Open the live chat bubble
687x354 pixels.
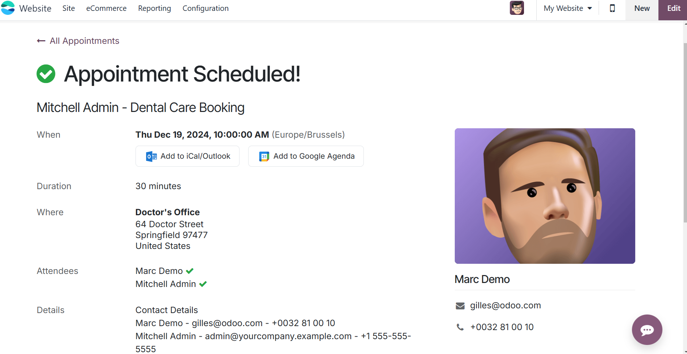click(647, 330)
